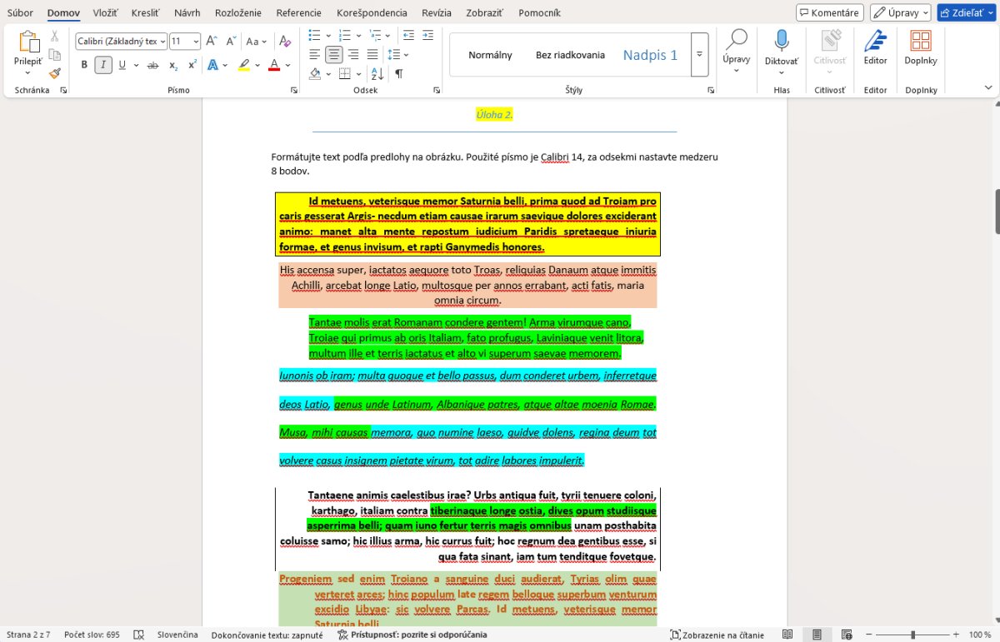The image size is (1000, 642).
Task: Click the Doplnky add-ins icon
Action: [920, 42]
